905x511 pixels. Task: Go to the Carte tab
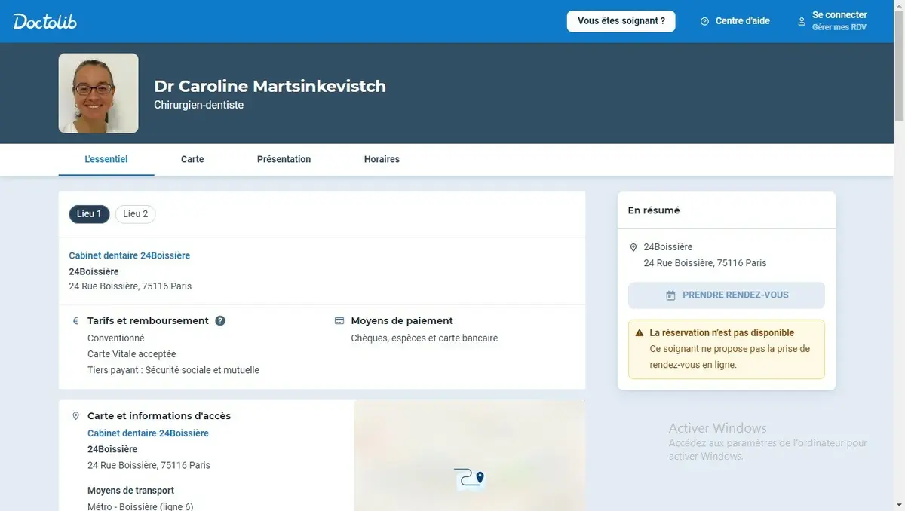(x=192, y=159)
